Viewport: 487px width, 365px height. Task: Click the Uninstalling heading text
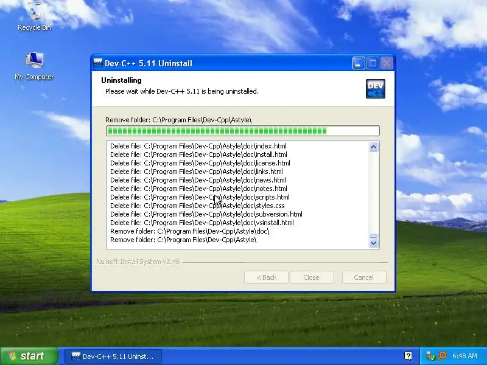click(121, 80)
